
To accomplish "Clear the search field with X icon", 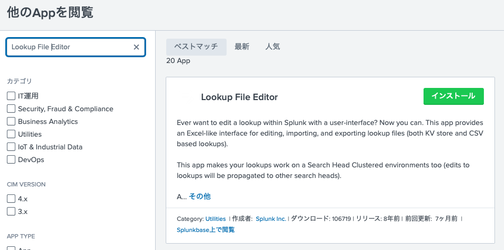I will (x=136, y=47).
